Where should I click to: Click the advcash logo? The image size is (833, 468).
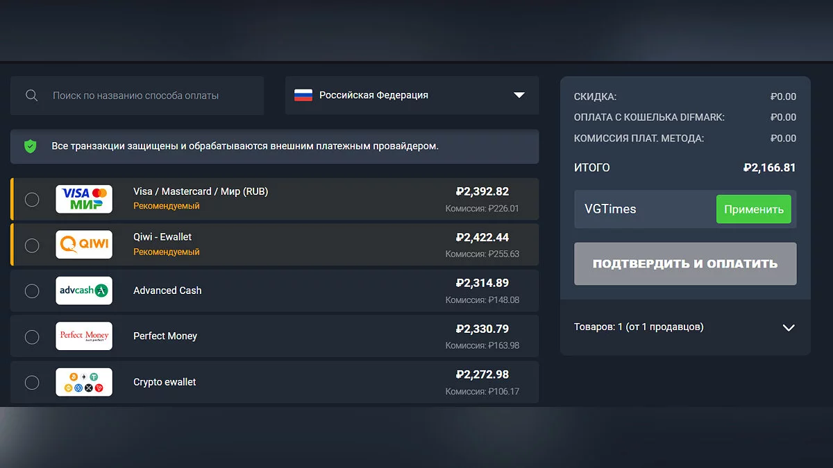click(x=84, y=291)
